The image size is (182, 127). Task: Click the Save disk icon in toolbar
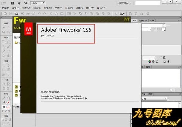11,13
